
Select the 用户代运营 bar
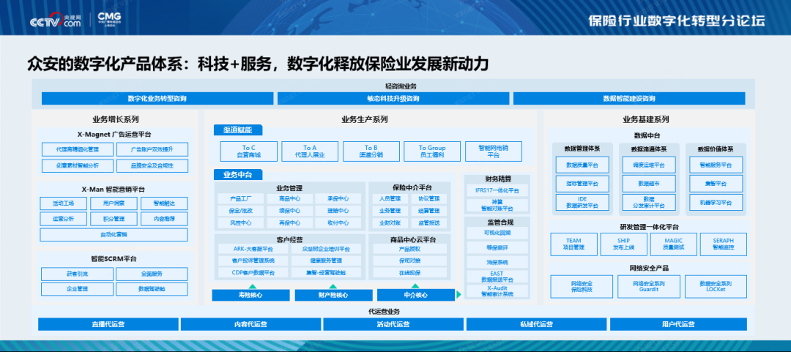coord(678,323)
